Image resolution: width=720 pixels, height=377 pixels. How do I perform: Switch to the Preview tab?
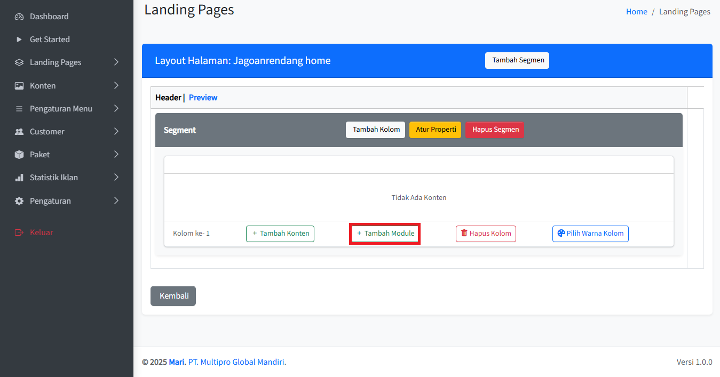(x=203, y=98)
